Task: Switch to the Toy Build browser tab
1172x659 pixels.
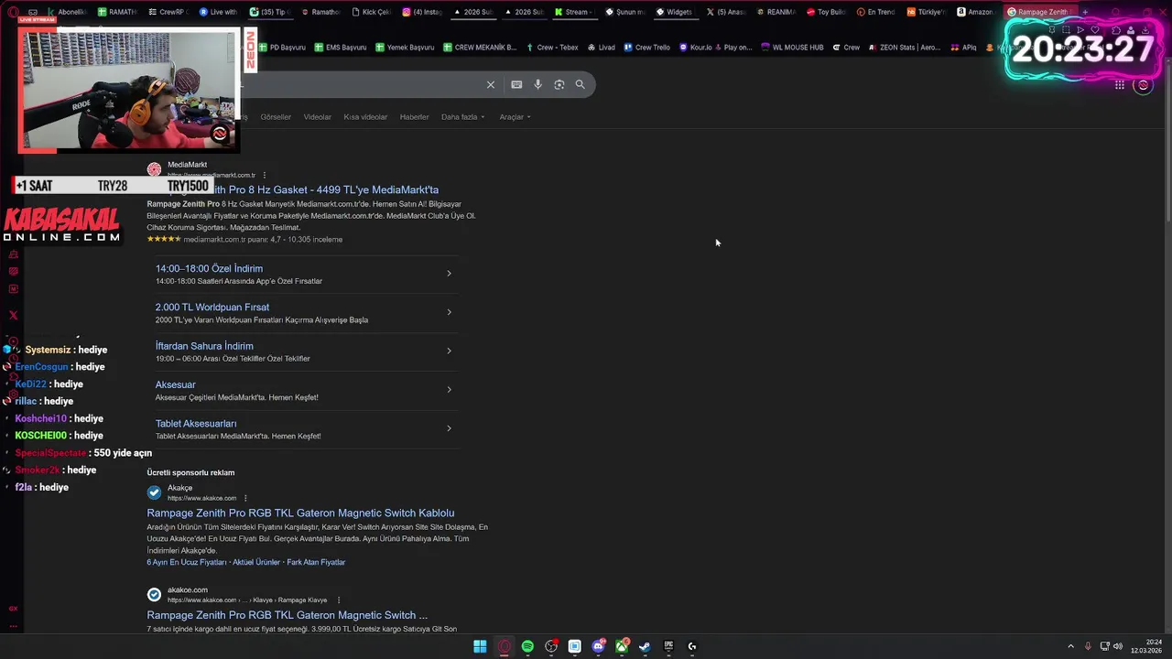Action: [826, 12]
